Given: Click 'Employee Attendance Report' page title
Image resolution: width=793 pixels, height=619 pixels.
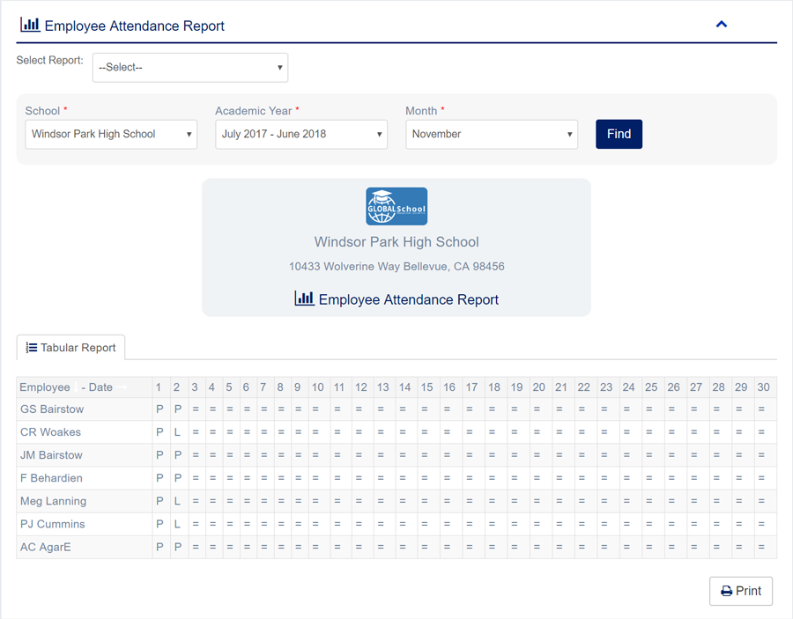Looking at the screenshot, I should pyautogui.click(x=135, y=26).
